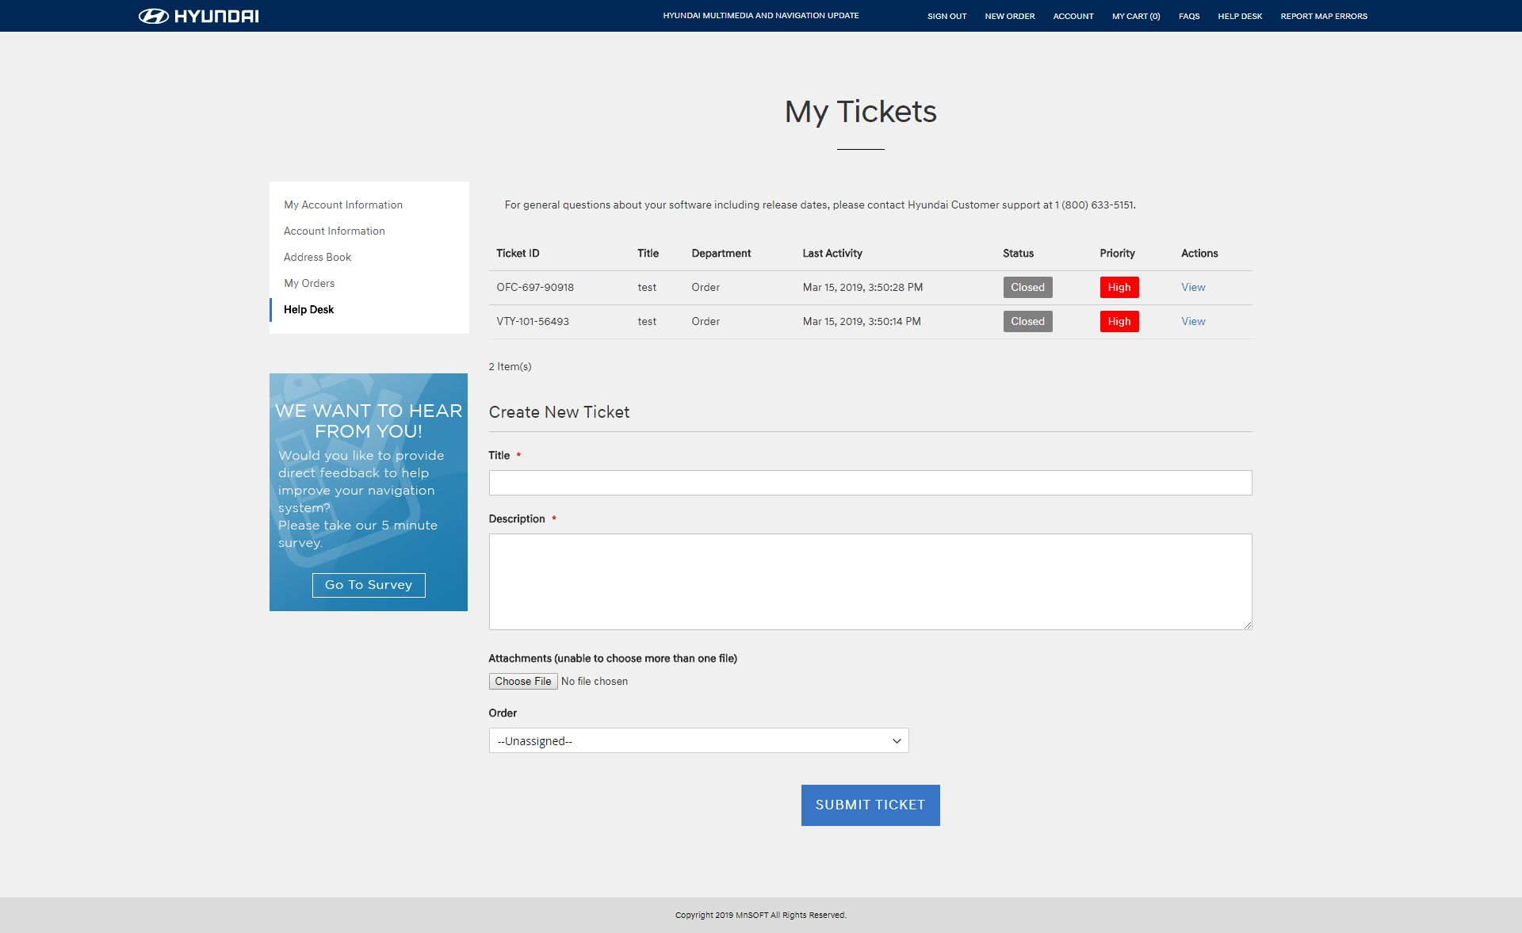Select Address Book in sidebar
The height and width of the screenshot is (933, 1522).
(x=317, y=257)
